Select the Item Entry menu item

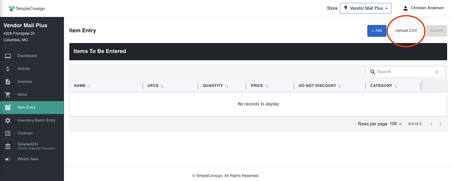tap(32, 108)
